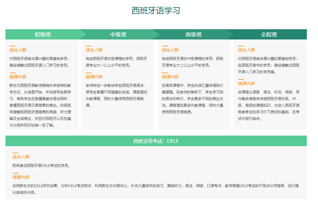Click 授课内容 heading in 全程班 column

246,83
